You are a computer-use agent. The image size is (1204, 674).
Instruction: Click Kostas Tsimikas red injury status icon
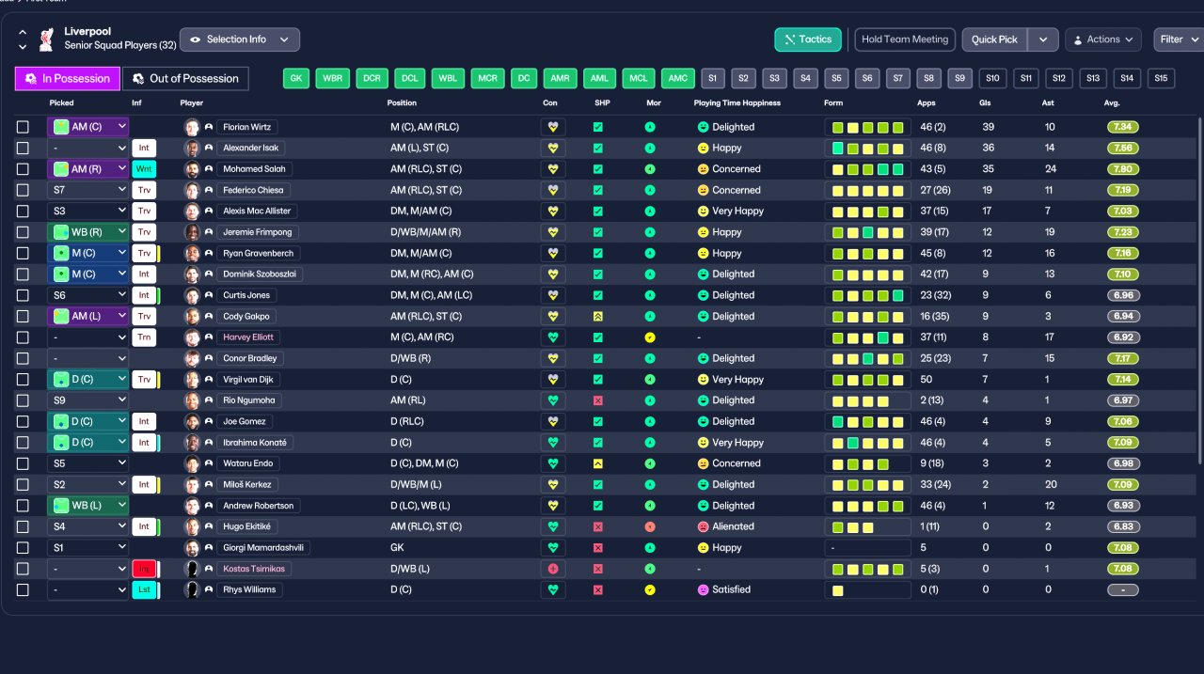pyautogui.click(x=144, y=569)
